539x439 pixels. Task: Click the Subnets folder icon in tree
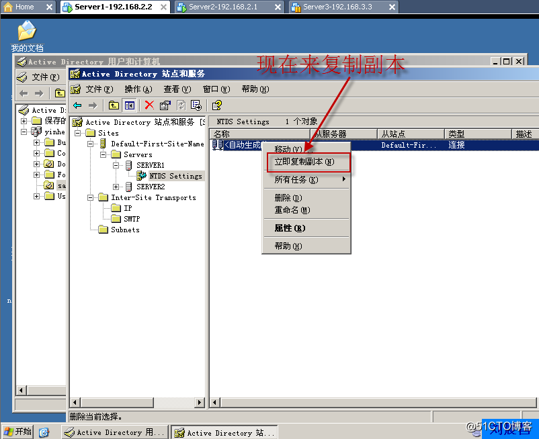[x=103, y=230]
